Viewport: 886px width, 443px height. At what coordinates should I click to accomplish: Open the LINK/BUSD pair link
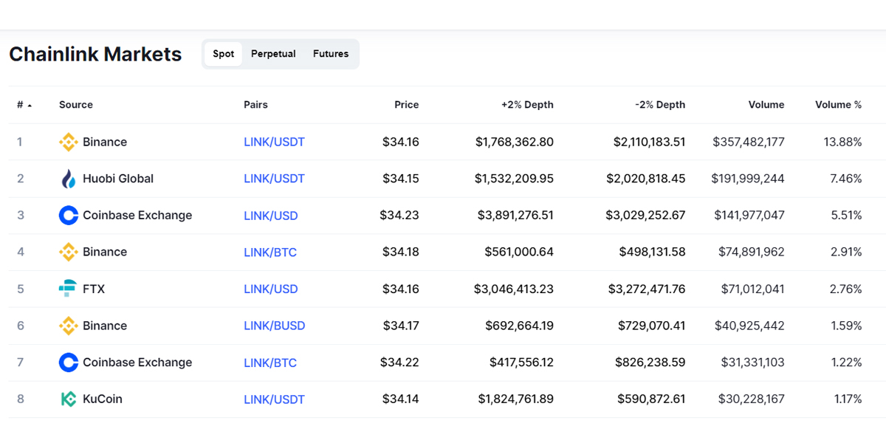(274, 326)
